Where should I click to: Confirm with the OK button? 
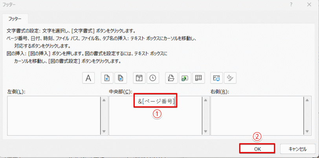257,149
